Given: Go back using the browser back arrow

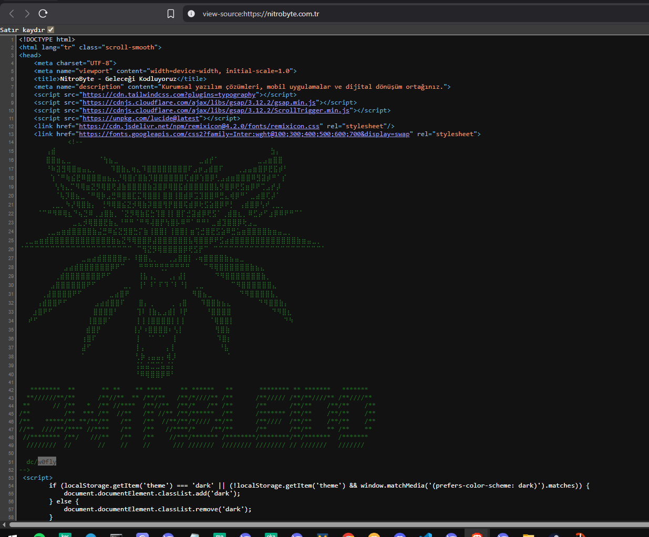Looking at the screenshot, I should tap(12, 14).
